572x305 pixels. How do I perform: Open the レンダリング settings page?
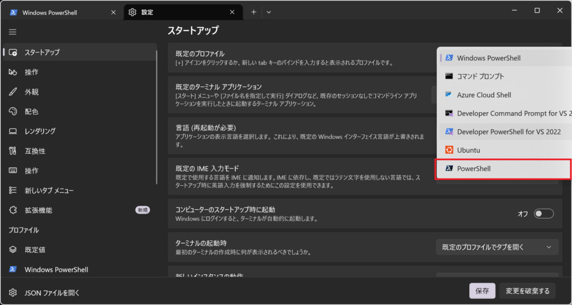click(80, 131)
